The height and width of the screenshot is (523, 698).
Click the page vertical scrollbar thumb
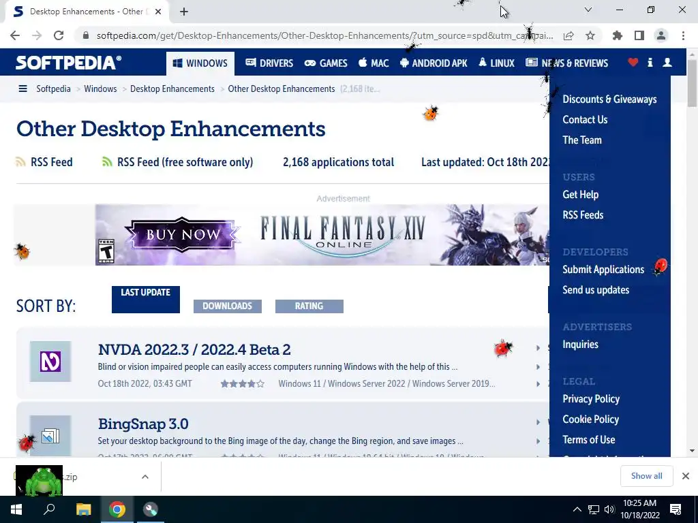tap(692, 82)
